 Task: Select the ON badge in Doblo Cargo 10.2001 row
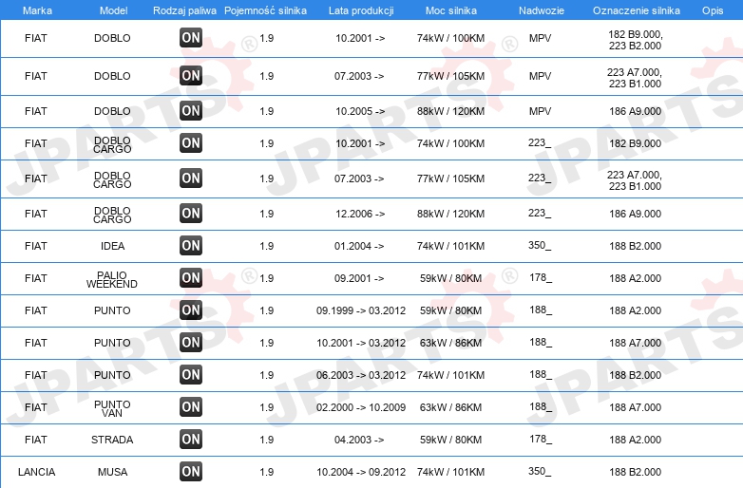coord(191,143)
